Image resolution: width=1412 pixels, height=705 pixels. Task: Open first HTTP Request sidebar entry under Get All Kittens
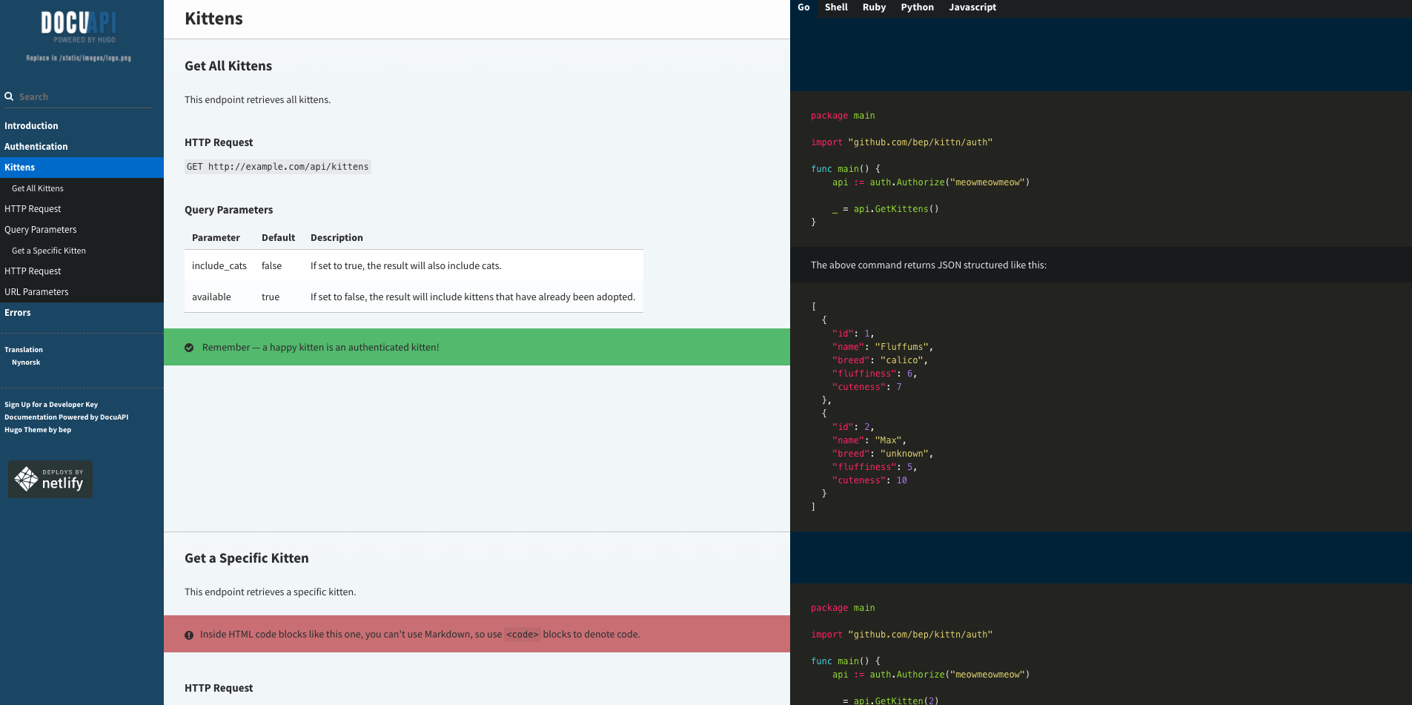82,209
